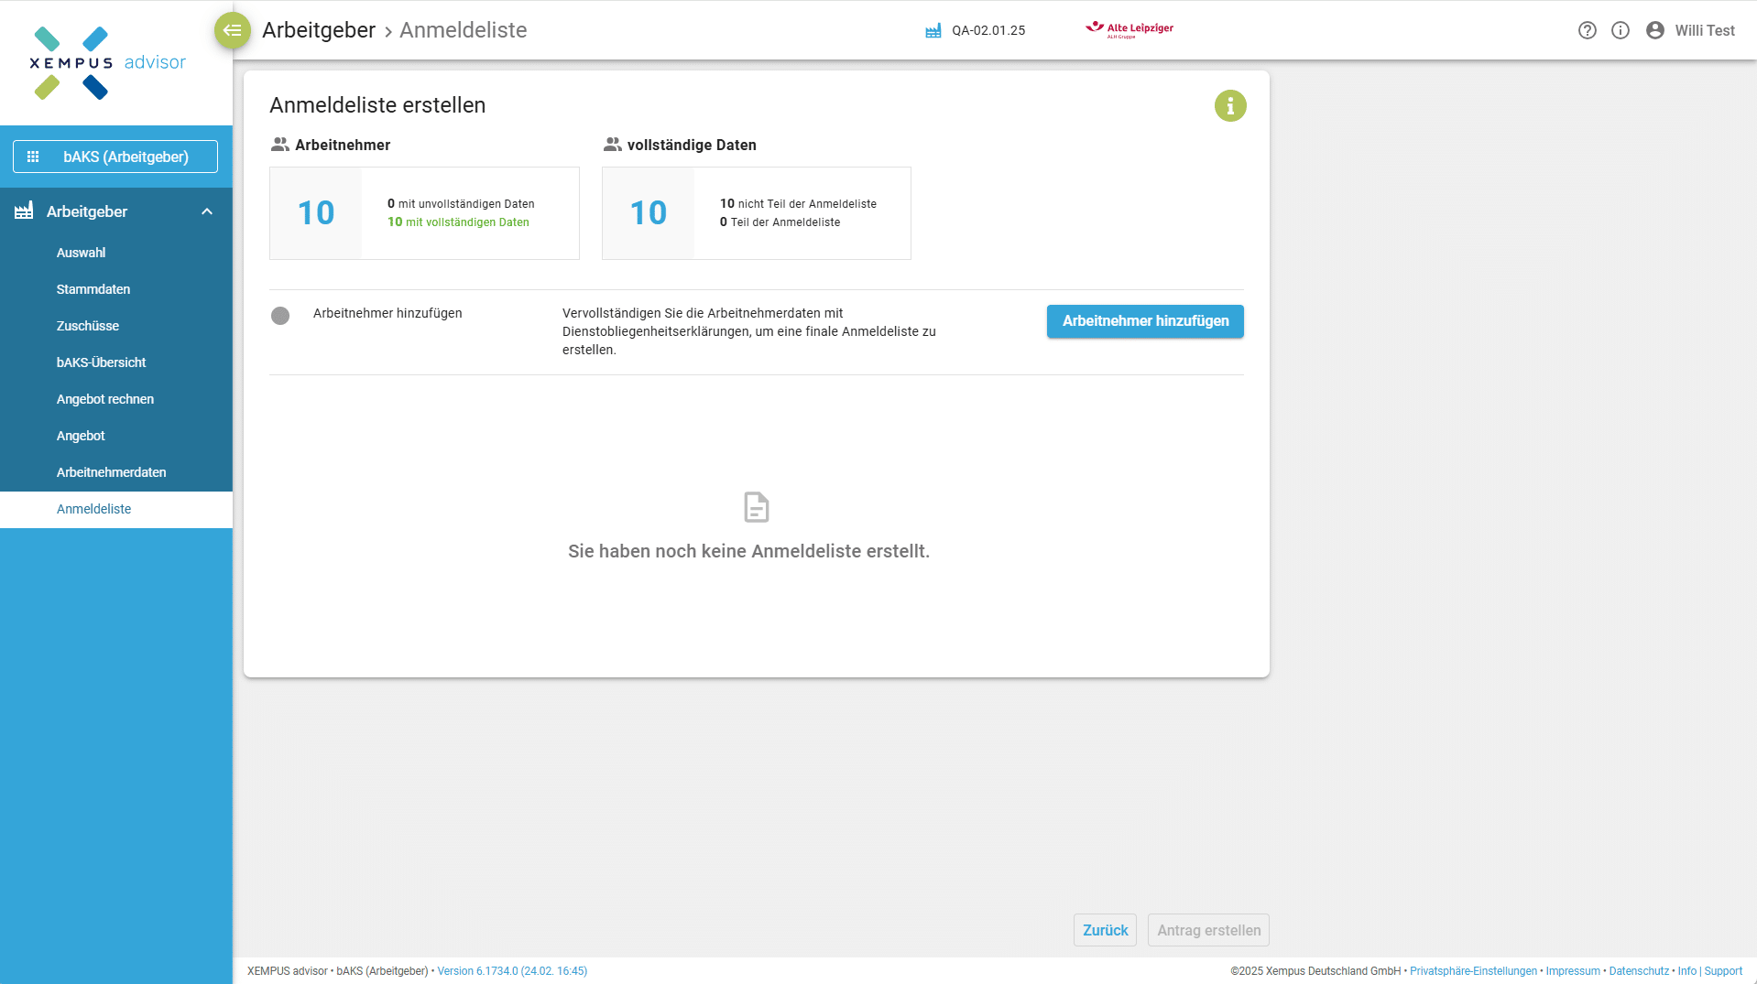Click the Version 6.1734.0 footer link
Image resolution: width=1757 pixels, height=984 pixels.
(512, 971)
